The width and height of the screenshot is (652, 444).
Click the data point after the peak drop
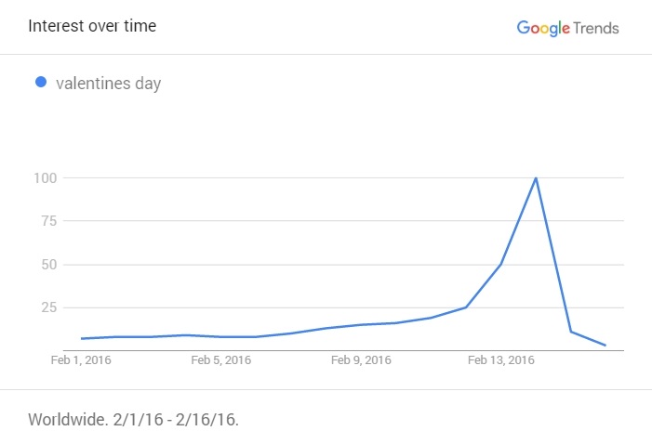click(571, 332)
